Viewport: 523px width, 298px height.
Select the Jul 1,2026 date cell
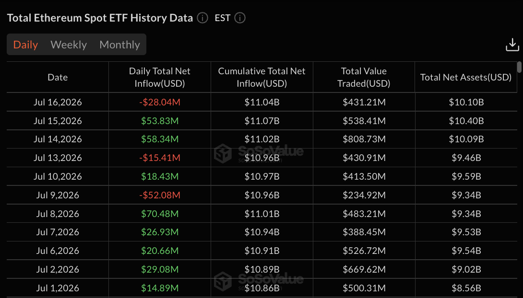58,287
